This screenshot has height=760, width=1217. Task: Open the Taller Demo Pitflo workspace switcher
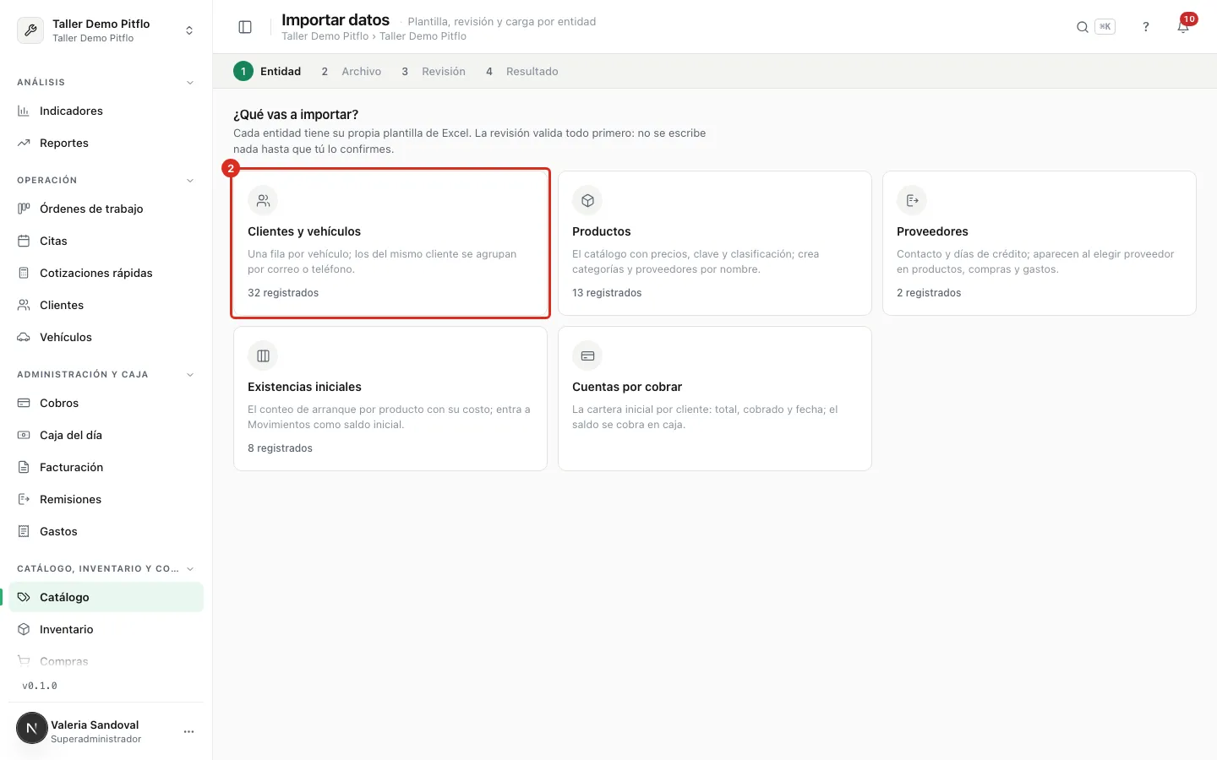pyautogui.click(x=106, y=30)
